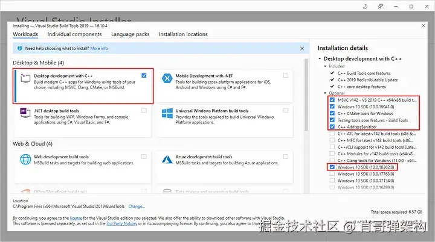Screen dimensions: 435x242
Task: Click the .NET desktop build tools icon
Action: 25,113
